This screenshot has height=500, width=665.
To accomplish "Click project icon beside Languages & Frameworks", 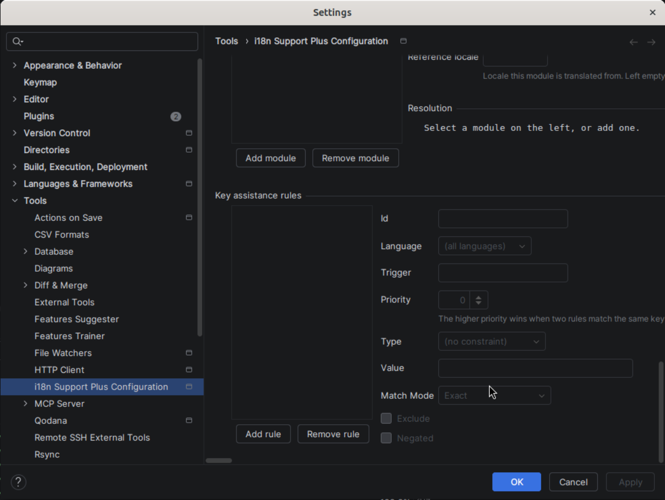I will coord(189,184).
